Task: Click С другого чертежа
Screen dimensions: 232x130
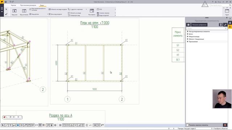Action: 75,9
